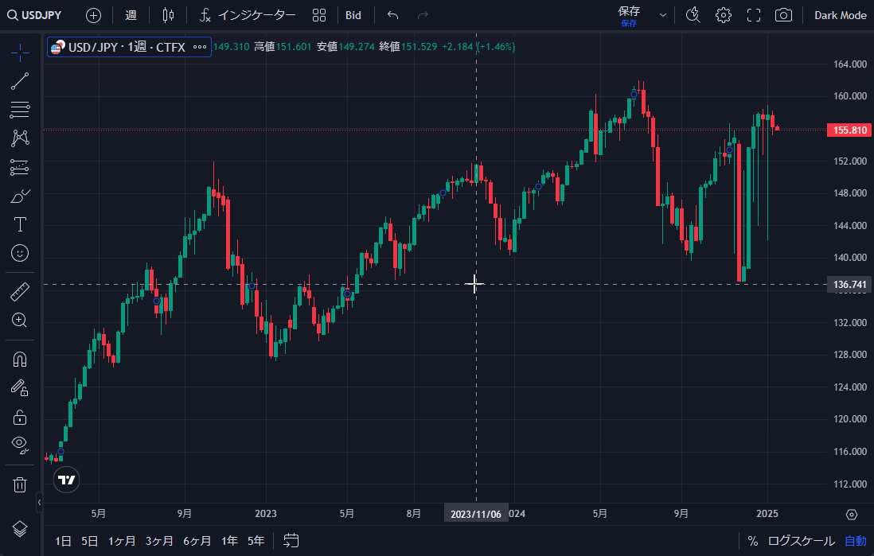Select the ruler measure tool

click(20, 291)
